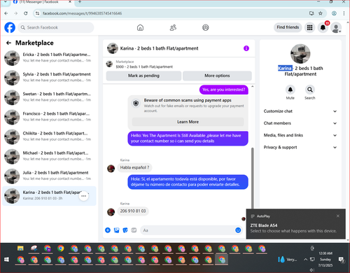
Task: Expand Customize chat section
Action: 300,111
